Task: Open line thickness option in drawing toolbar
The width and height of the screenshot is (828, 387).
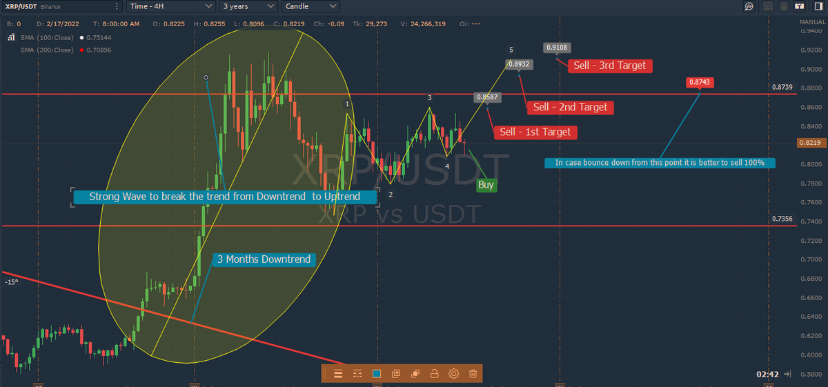Action: point(338,374)
